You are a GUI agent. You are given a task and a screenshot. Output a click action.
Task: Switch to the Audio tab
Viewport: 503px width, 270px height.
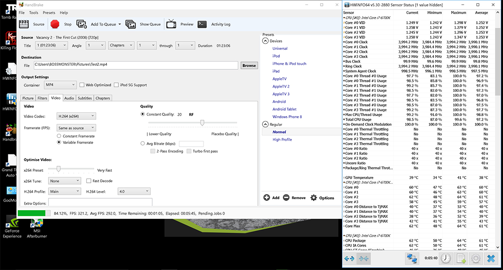69,98
